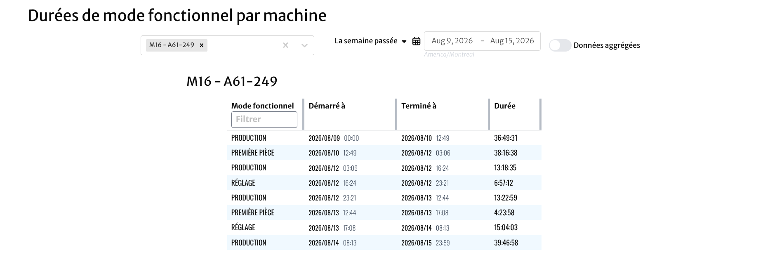Image resolution: width=777 pixels, height=257 pixels.
Task: Open the machine selector dropdown arrow
Action: coord(304,45)
